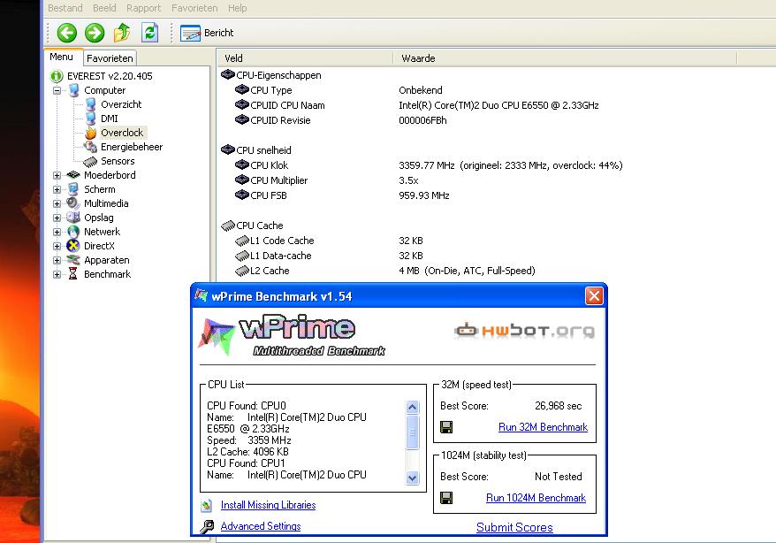Select the DMI tree item
776x543 pixels.
(x=110, y=119)
